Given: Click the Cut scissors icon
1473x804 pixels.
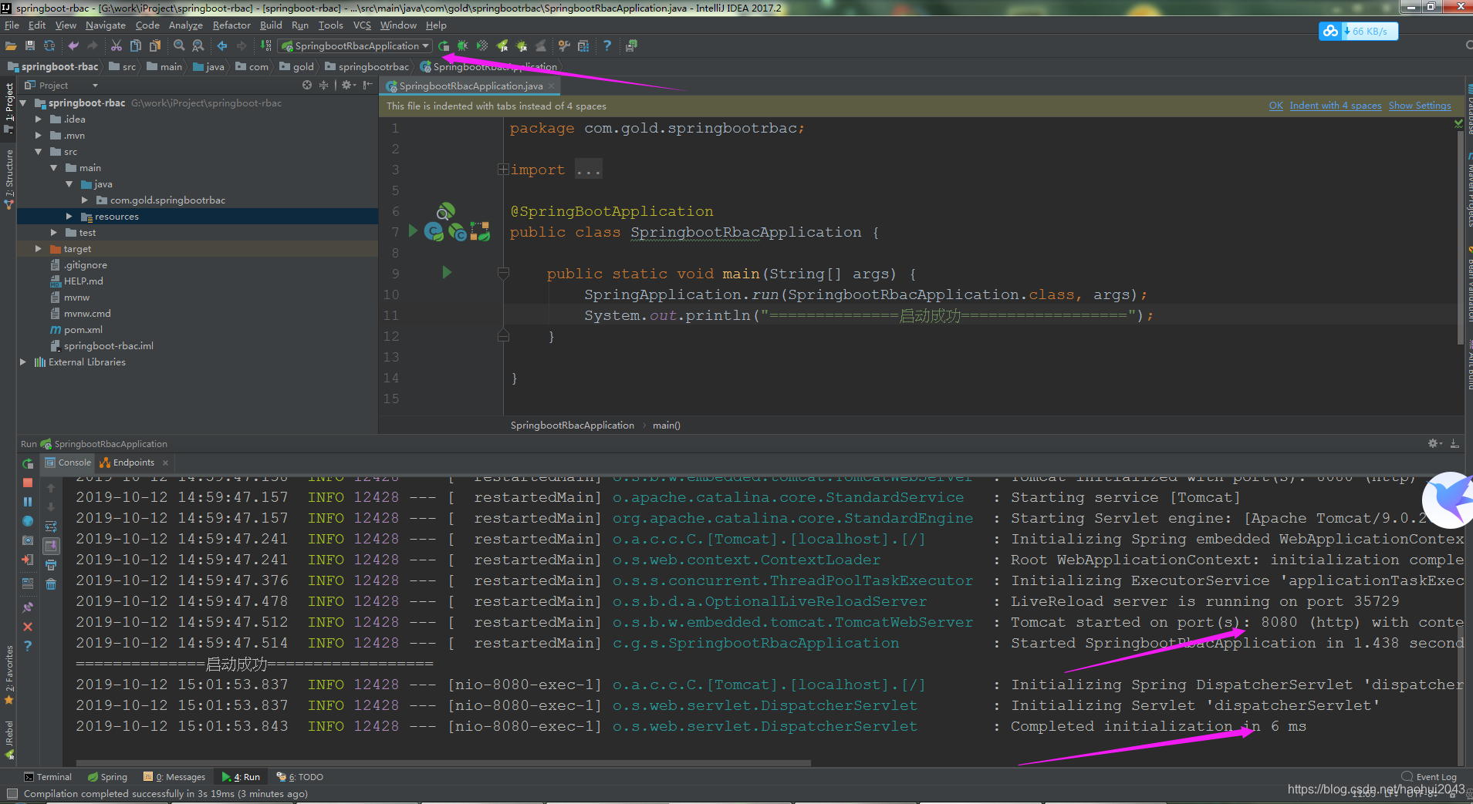Looking at the screenshot, I should click(x=117, y=46).
